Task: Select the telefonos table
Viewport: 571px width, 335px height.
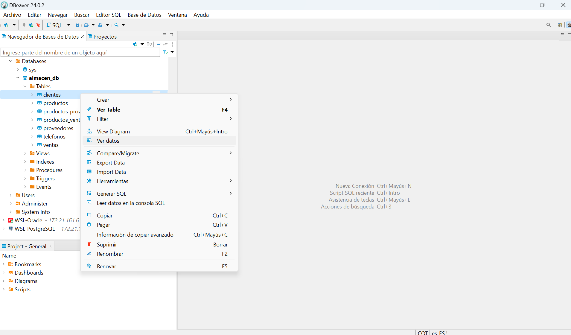Action: [x=54, y=136]
